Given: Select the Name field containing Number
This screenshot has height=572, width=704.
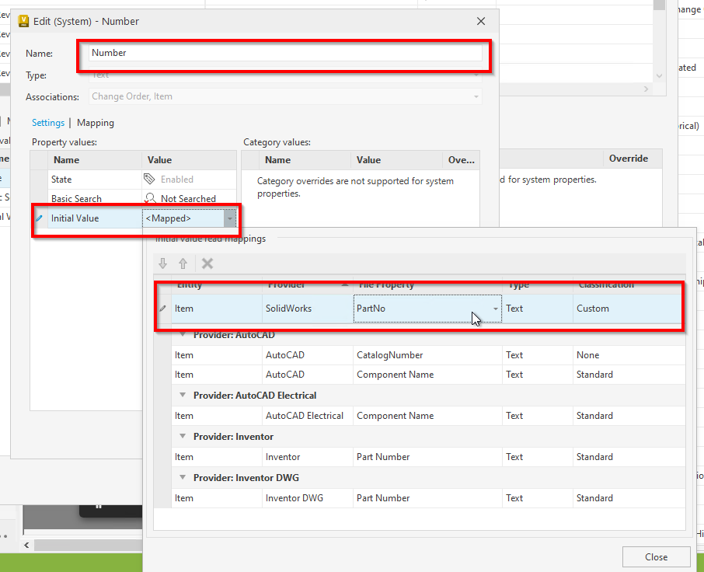Looking at the screenshot, I should point(284,53).
